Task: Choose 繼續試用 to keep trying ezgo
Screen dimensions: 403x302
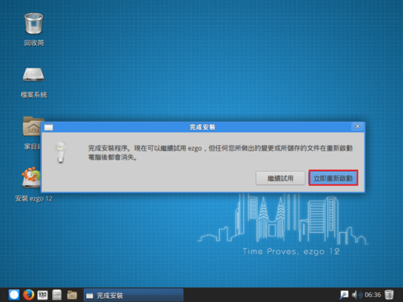Action: [280, 178]
